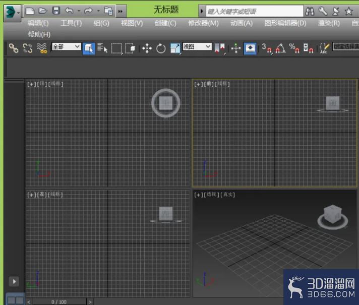Click the ViewCube in the front viewport
The image size is (359, 305).
pyautogui.click(x=333, y=103)
